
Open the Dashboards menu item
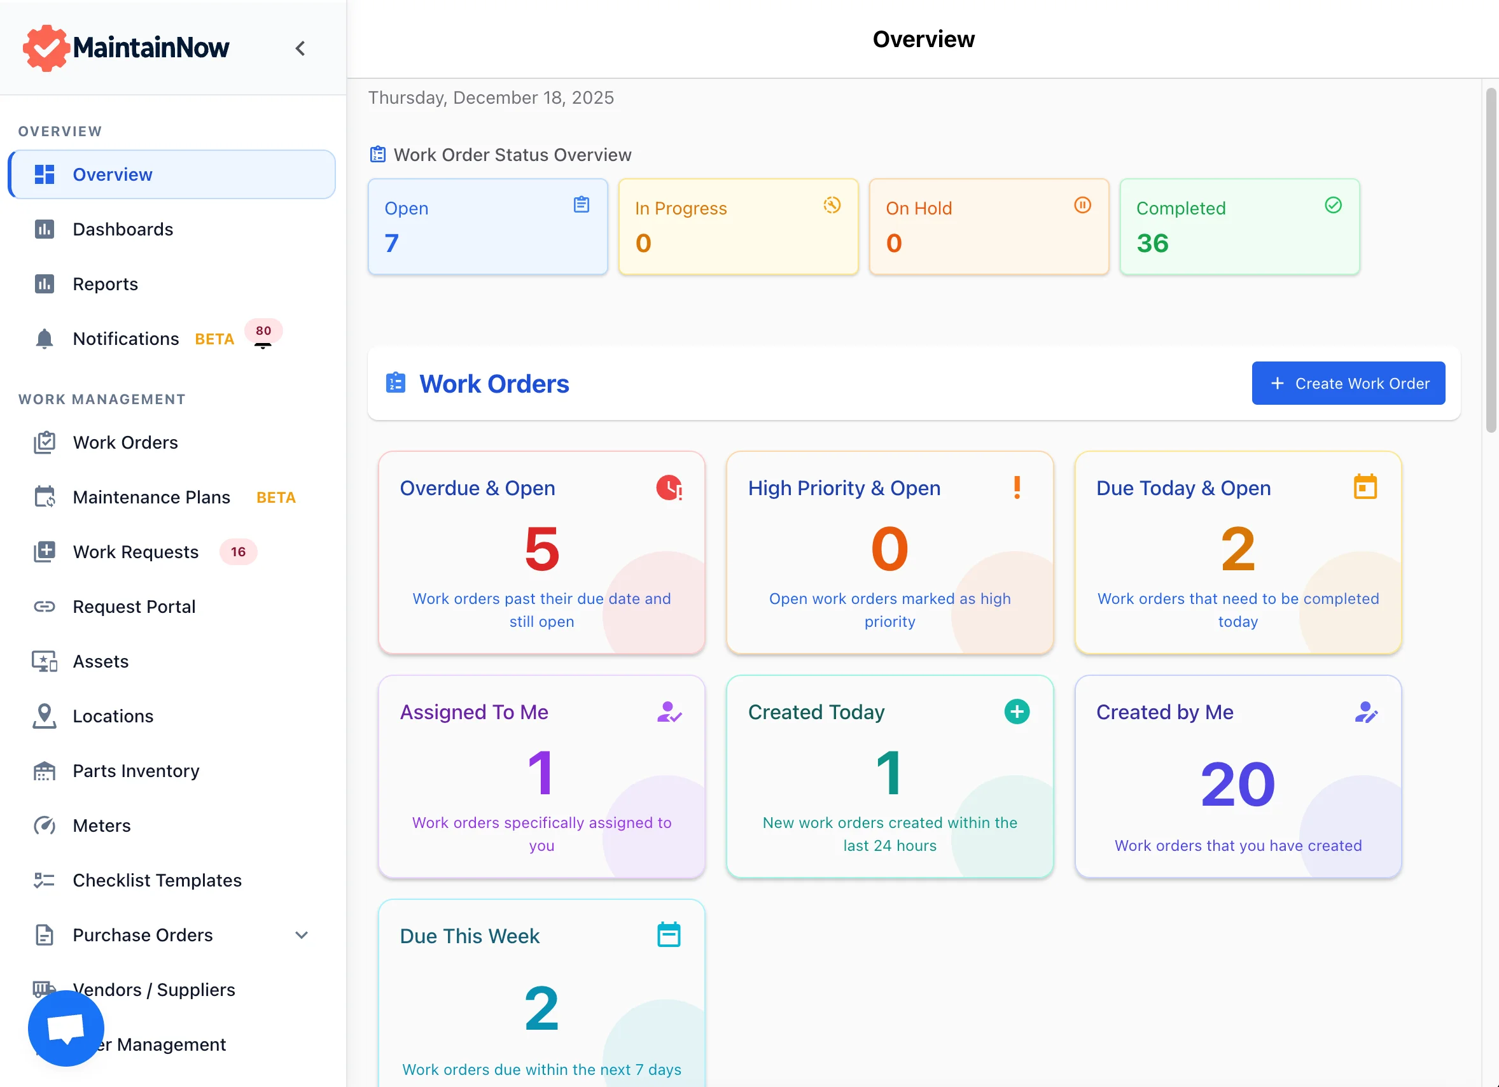click(123, 230)
